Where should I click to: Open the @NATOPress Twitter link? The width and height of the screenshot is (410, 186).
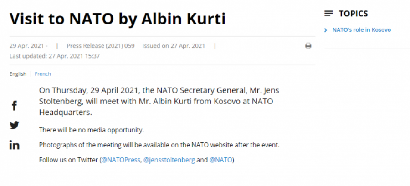[x=121, y=160]
